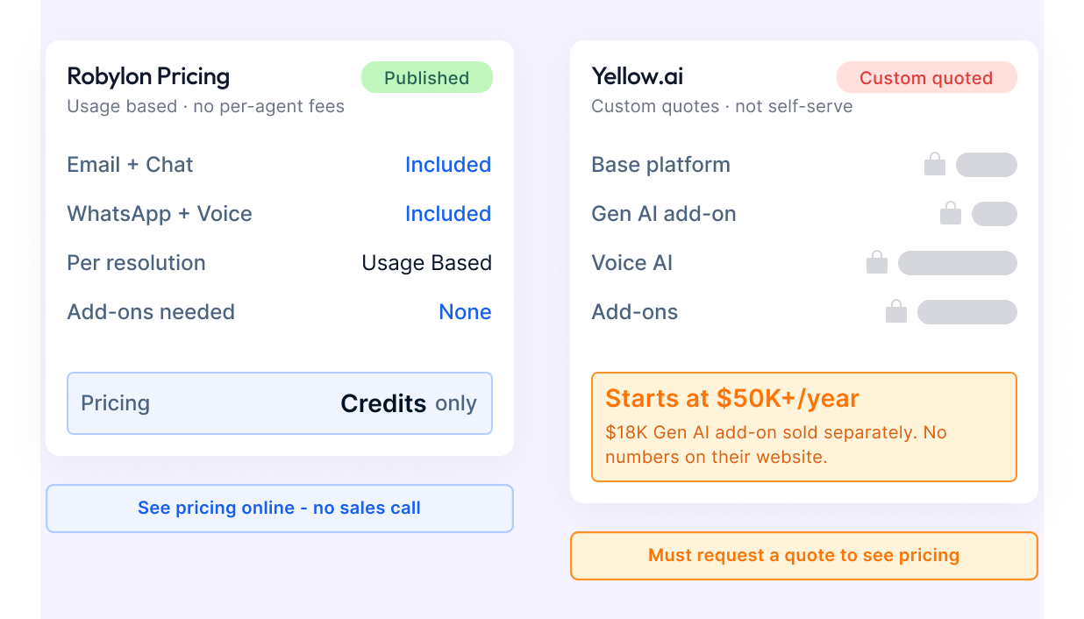Click Must request a quote to see pricing

(x=804, y=556)
